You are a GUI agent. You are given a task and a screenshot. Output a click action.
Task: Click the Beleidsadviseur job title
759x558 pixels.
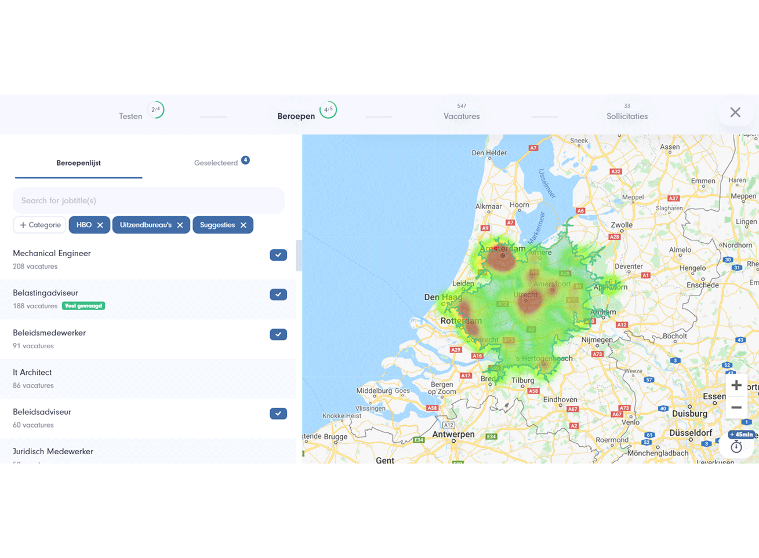pos(42,412)
